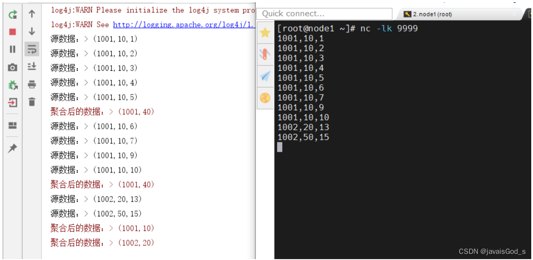
Task: Click the console line 源数据:> (1001,10,1)
Action: 94,39
